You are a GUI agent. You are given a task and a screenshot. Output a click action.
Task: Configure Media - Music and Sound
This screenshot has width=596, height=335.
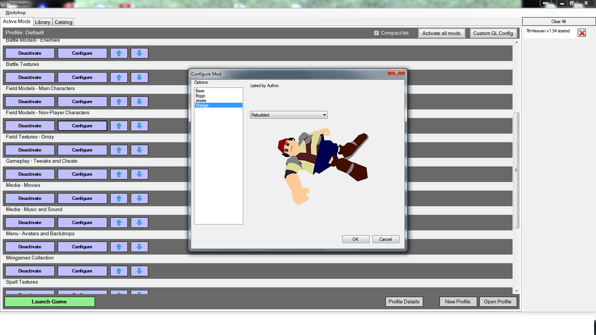click(x=82, y=223)
